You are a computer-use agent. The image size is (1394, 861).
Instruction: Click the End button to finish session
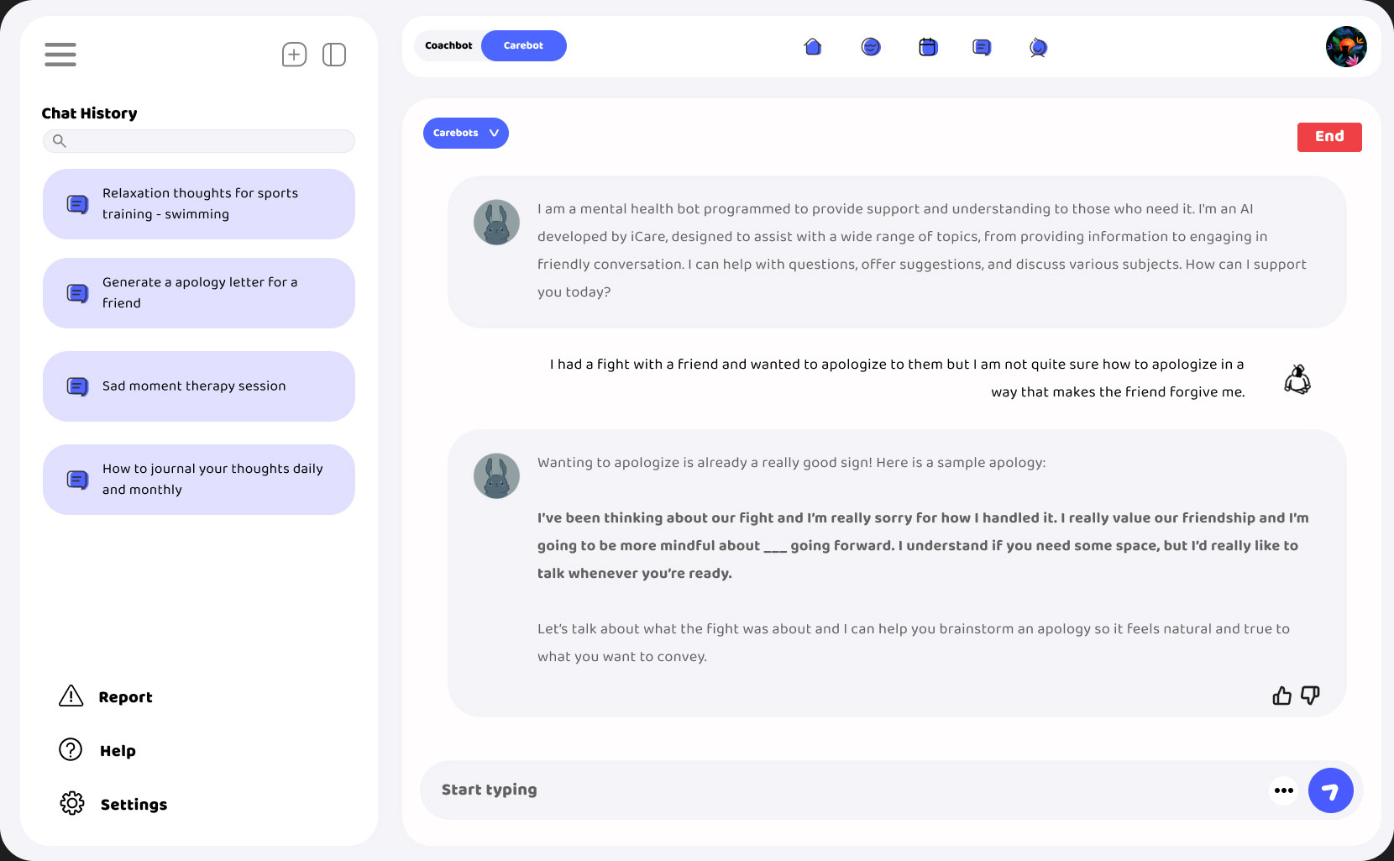click(x=1329, y=136)
